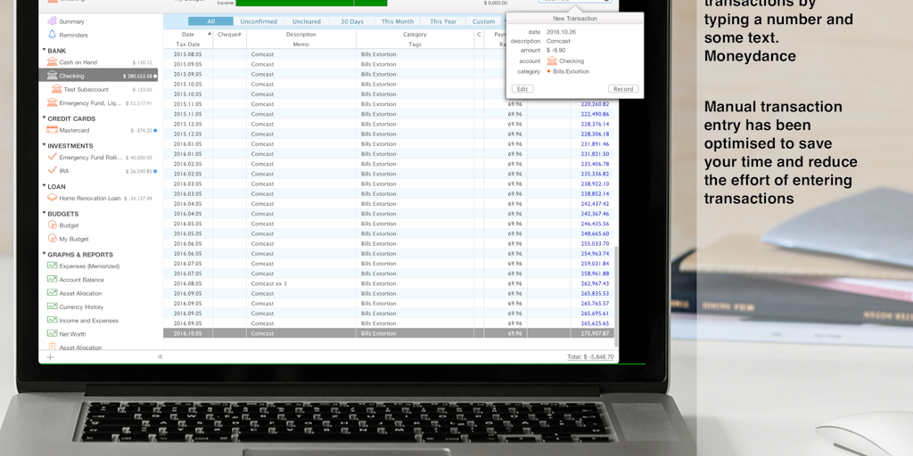The image size is (913, 456).
Task: Switch to This Month tab
Action: coord(397,21)
